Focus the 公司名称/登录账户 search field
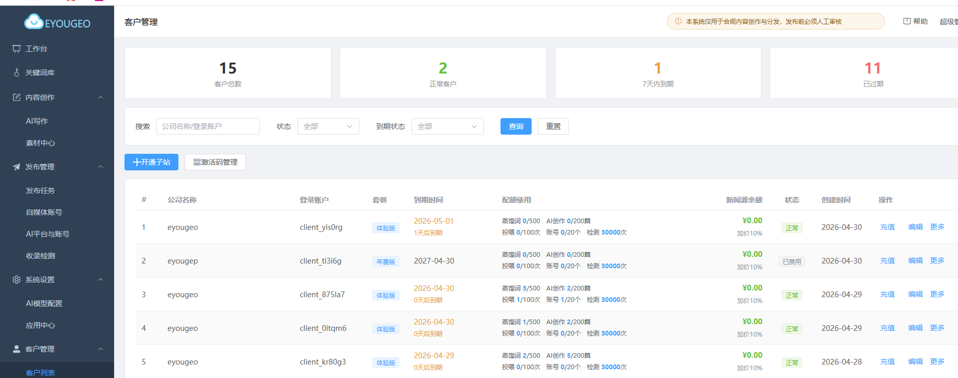Viewport: 958px width, 378px height. point(207,126)
